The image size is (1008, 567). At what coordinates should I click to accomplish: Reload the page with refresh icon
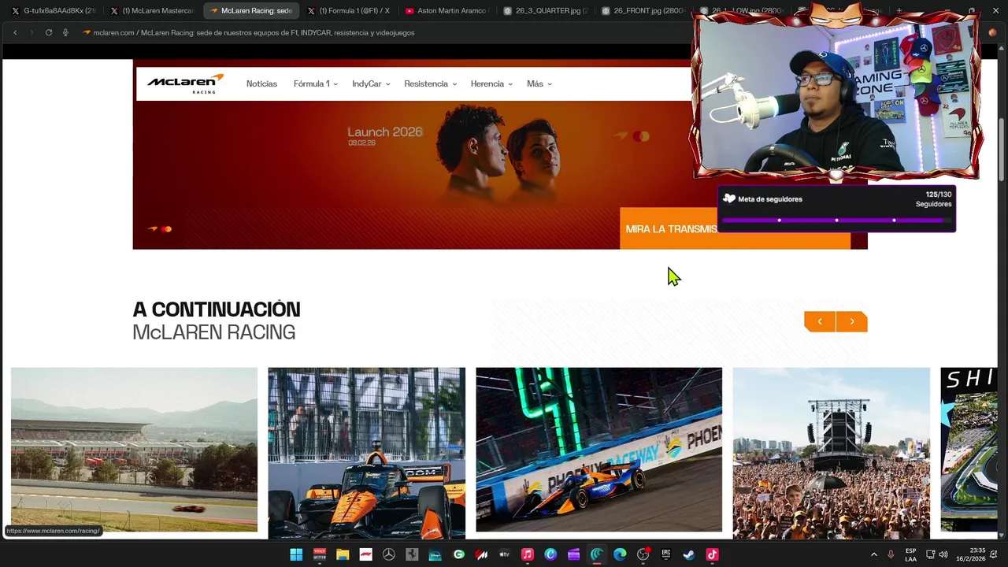pyautogui.click(x=49, y=32)
